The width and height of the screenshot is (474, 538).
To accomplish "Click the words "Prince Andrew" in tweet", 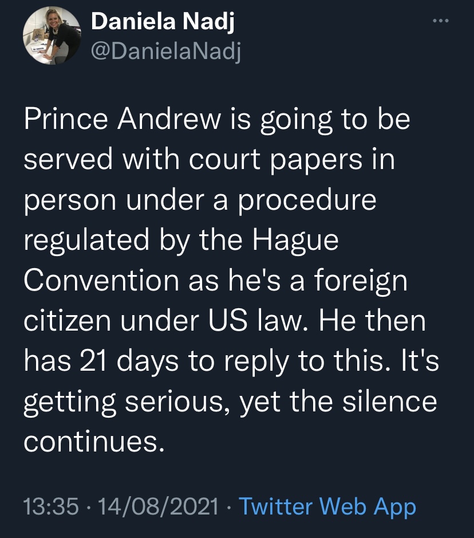I will coord(123,119).
